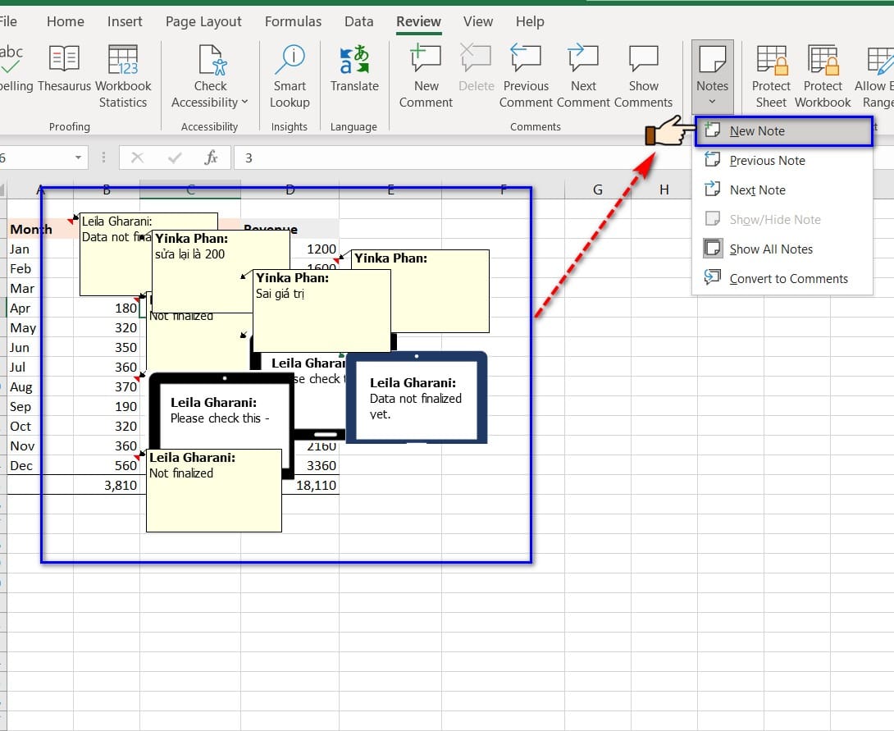Open the Data tab

click(359, 21)
